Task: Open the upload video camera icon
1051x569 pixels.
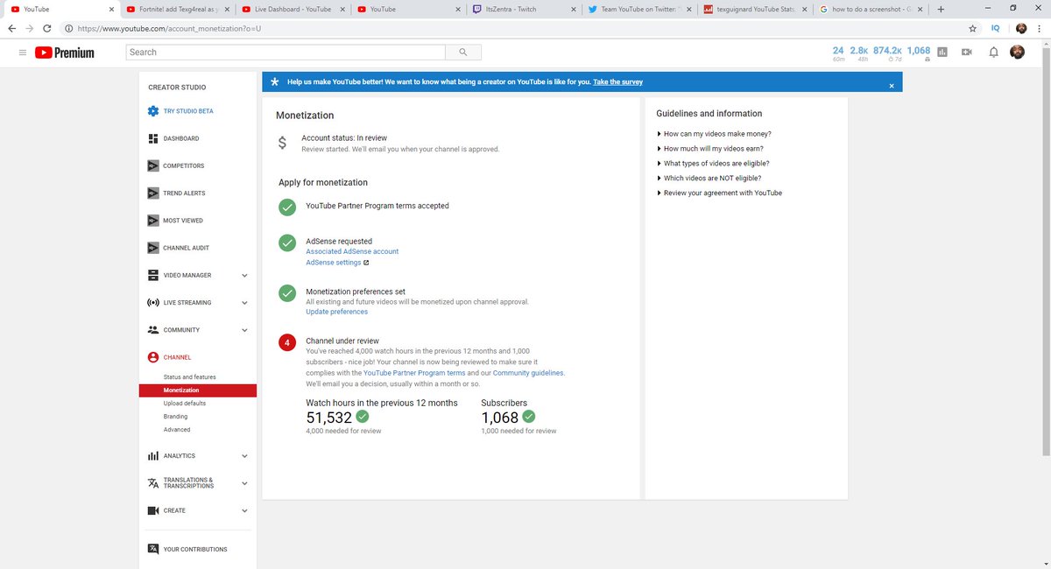Action: point(967,53)
